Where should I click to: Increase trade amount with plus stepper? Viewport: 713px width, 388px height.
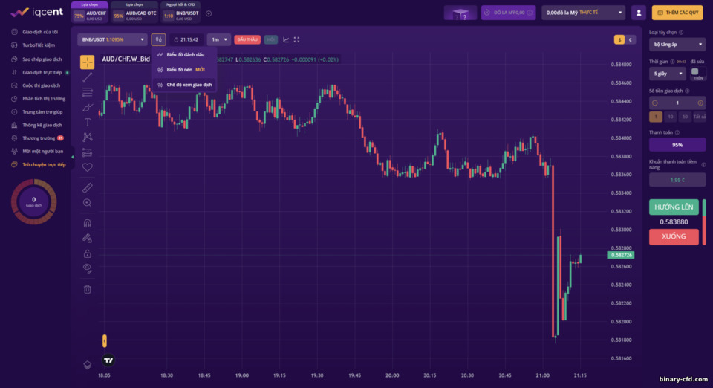[700, 103]
